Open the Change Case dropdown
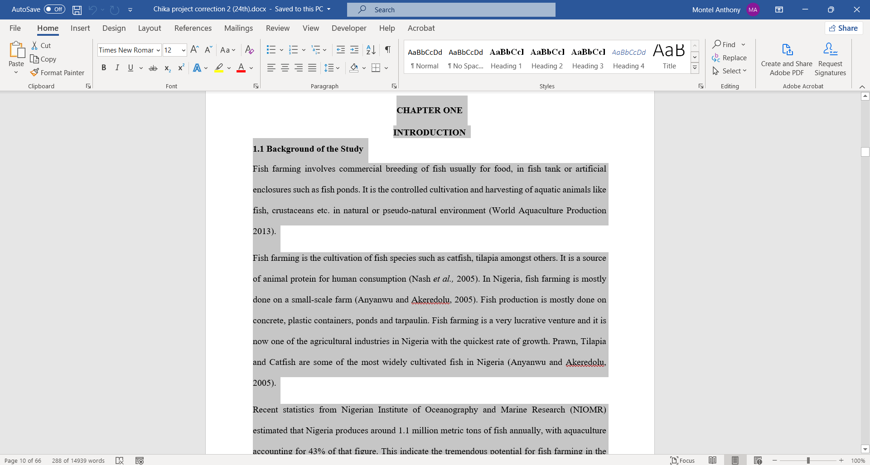This screenshot has height=465, width=870. [228, 50]
